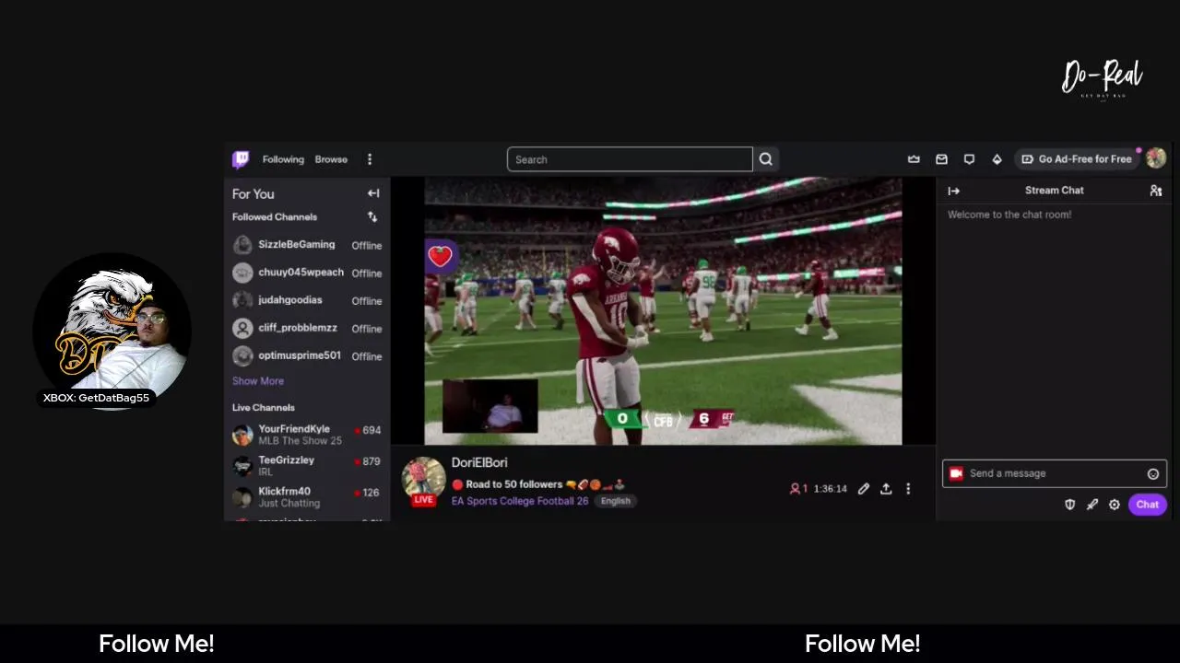Open chat settings gear
Screen dimensions: 1180x663
tap(1115, 505)
